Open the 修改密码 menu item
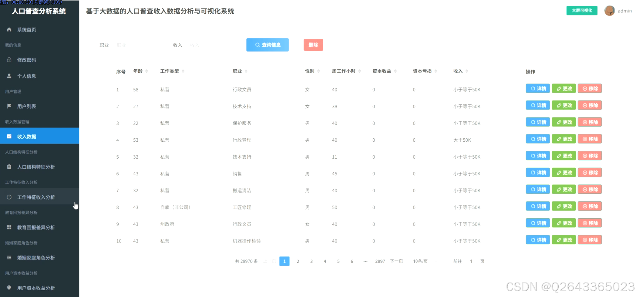Screen dimensions: 636x297 [x=39, y=60]
